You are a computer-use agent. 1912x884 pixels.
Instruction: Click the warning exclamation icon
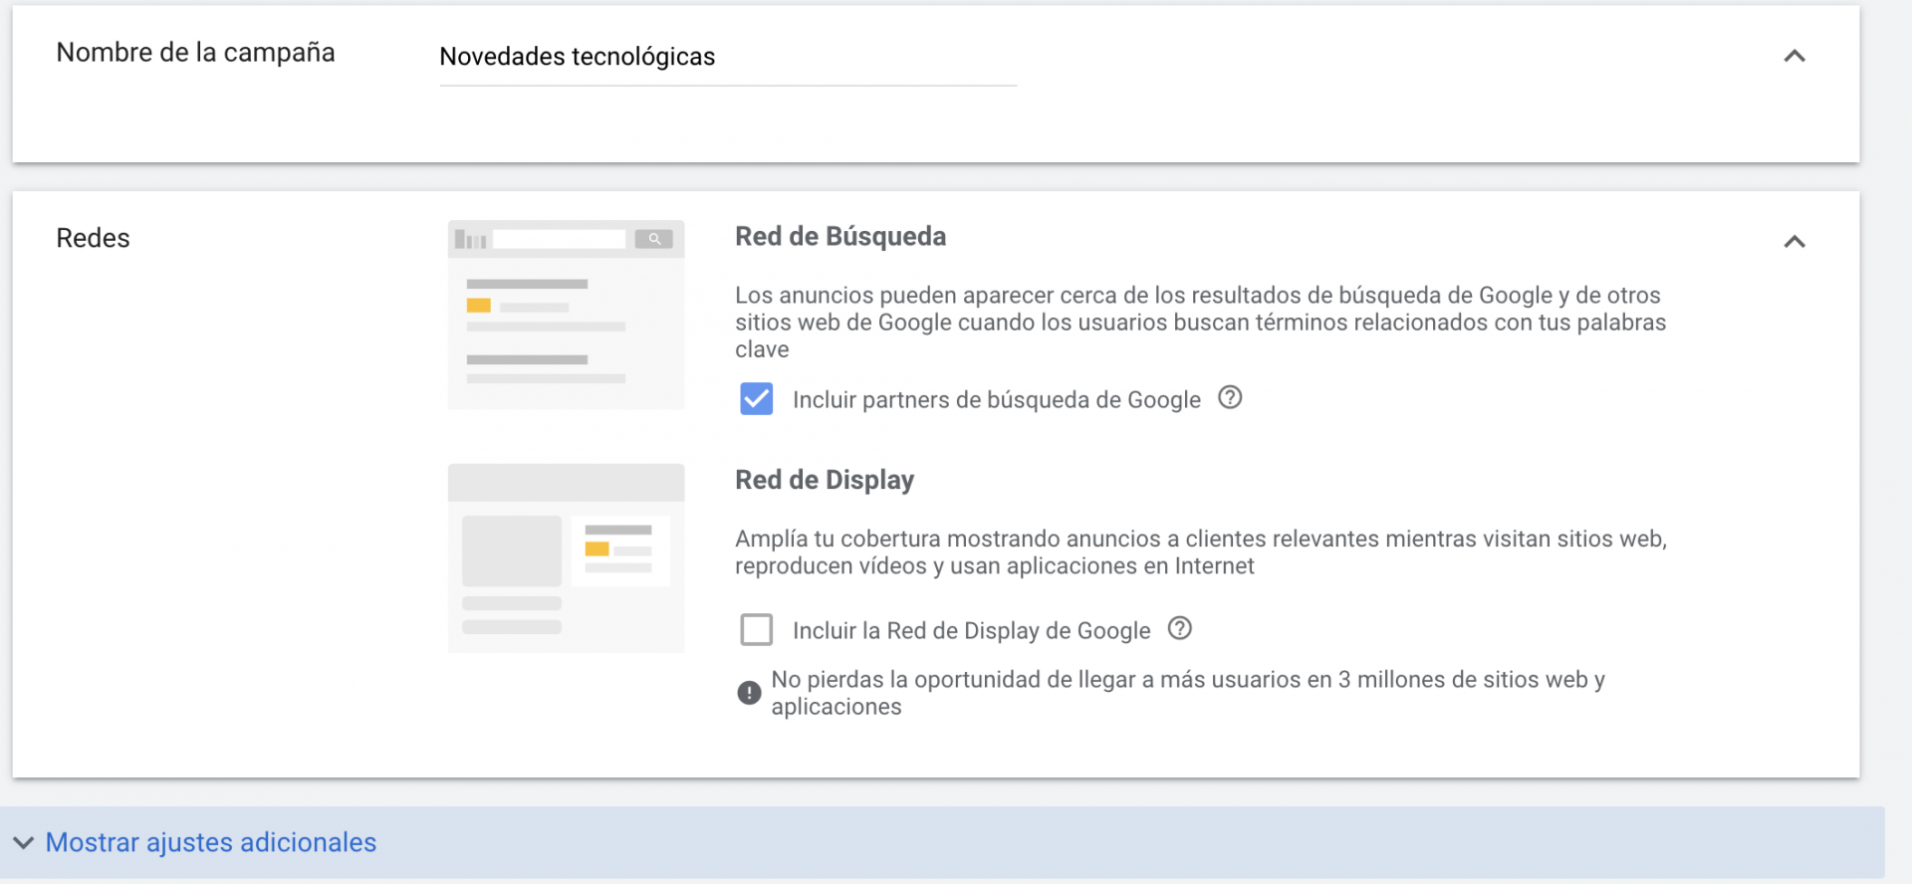pos(749,693)
